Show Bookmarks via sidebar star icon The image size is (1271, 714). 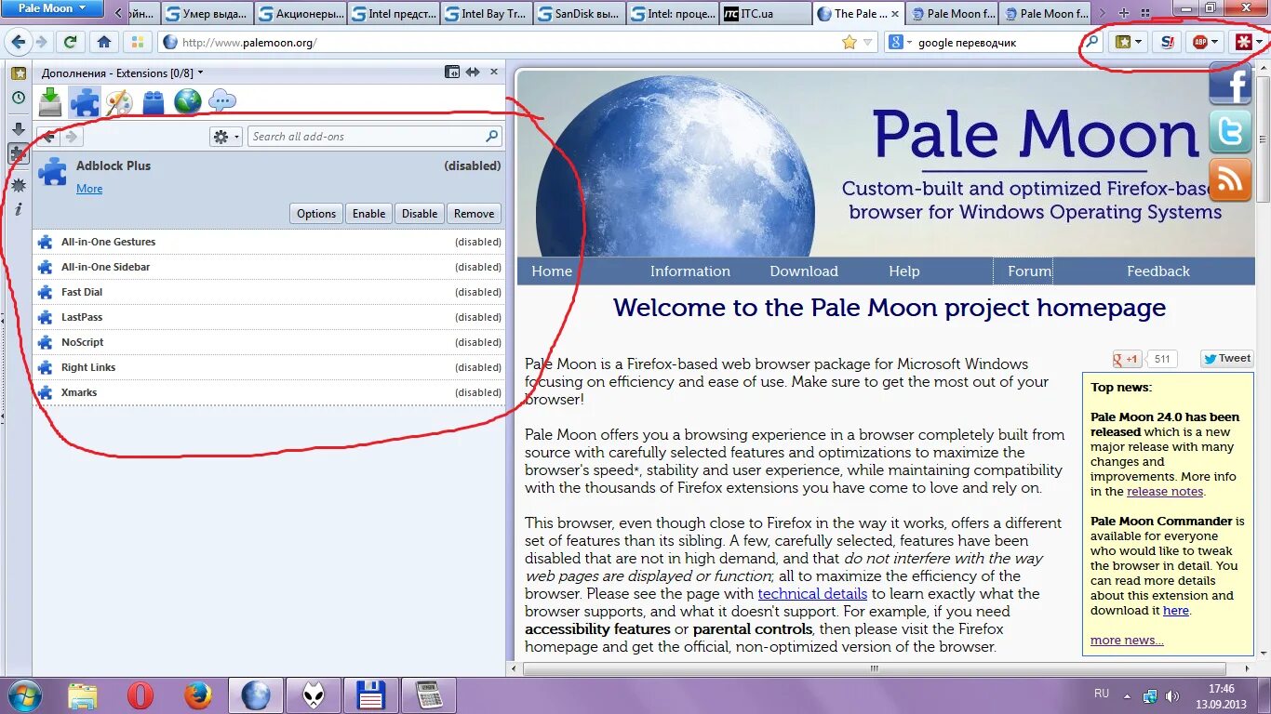click(x=18, y=73)
